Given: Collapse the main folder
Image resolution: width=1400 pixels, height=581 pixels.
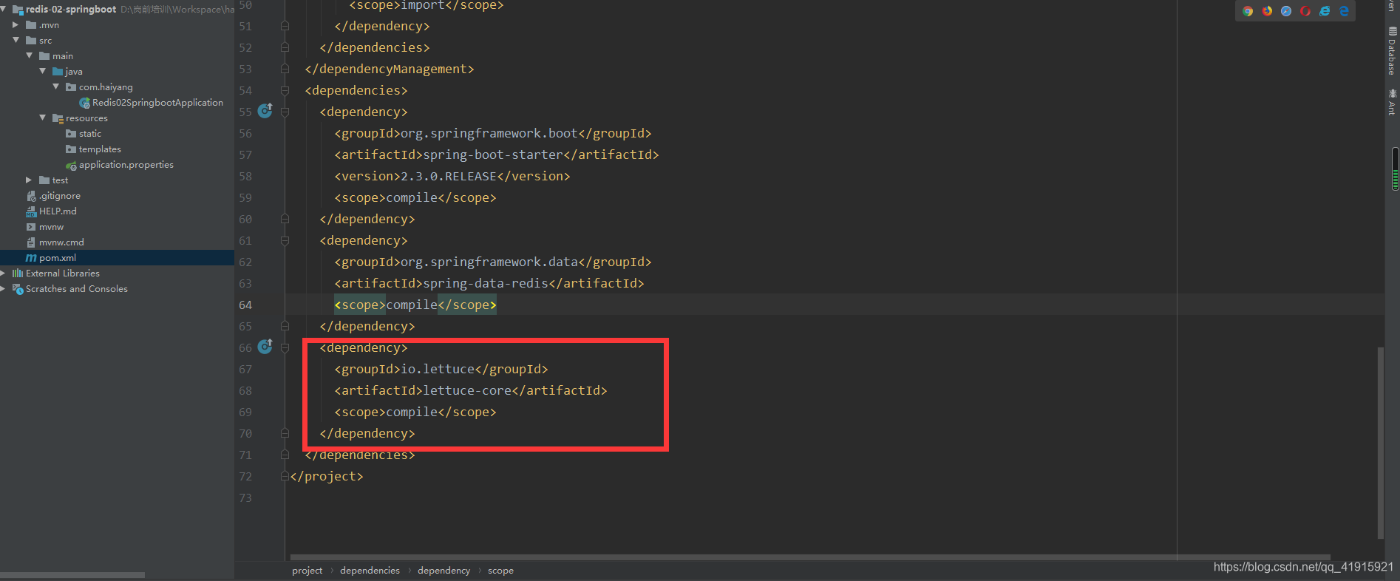Looking at the screenshot, I should 29,55.
